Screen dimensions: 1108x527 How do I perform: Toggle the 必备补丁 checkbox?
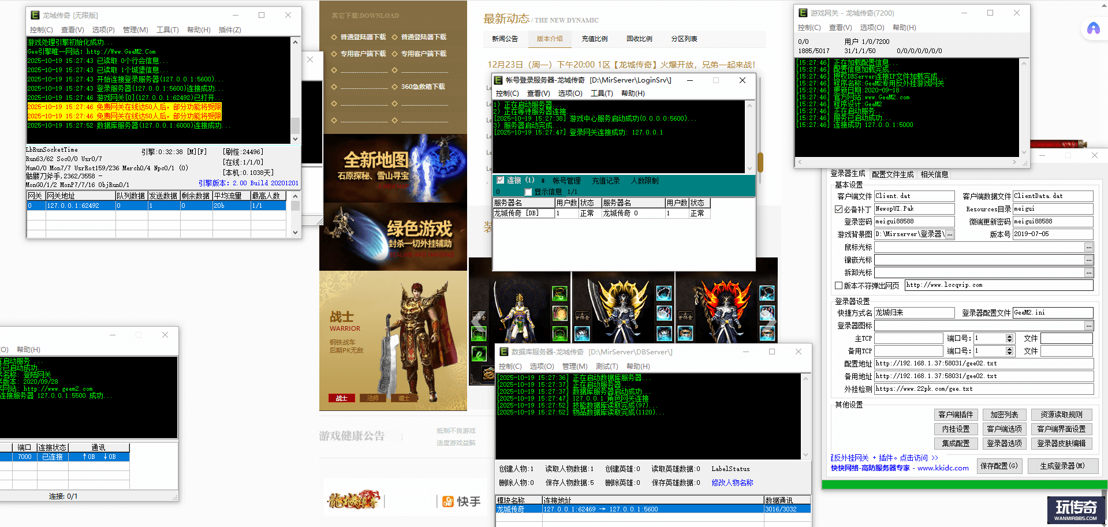coord(838,209)
